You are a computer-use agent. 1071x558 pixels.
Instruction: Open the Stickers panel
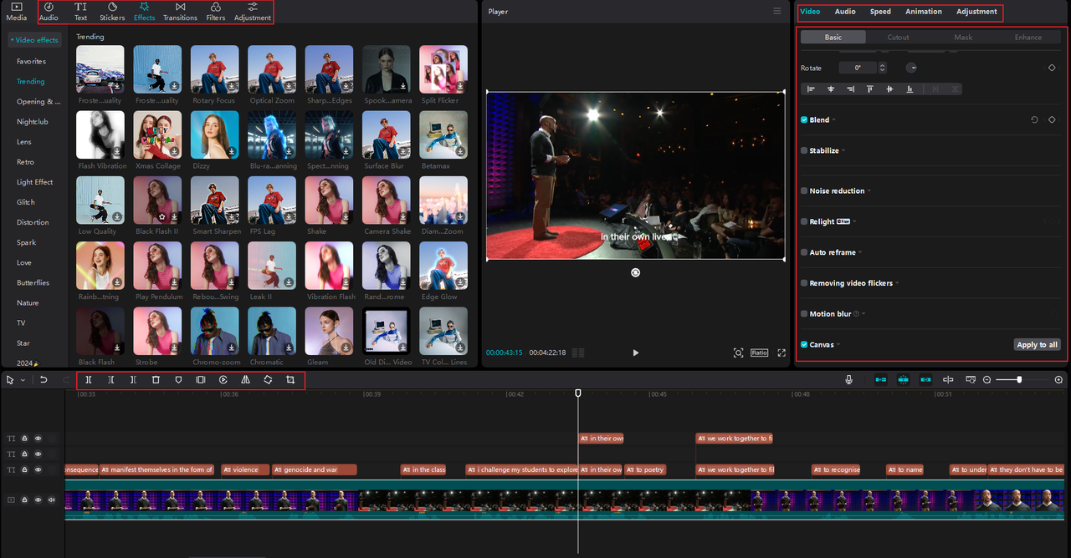tap(112, 12)
